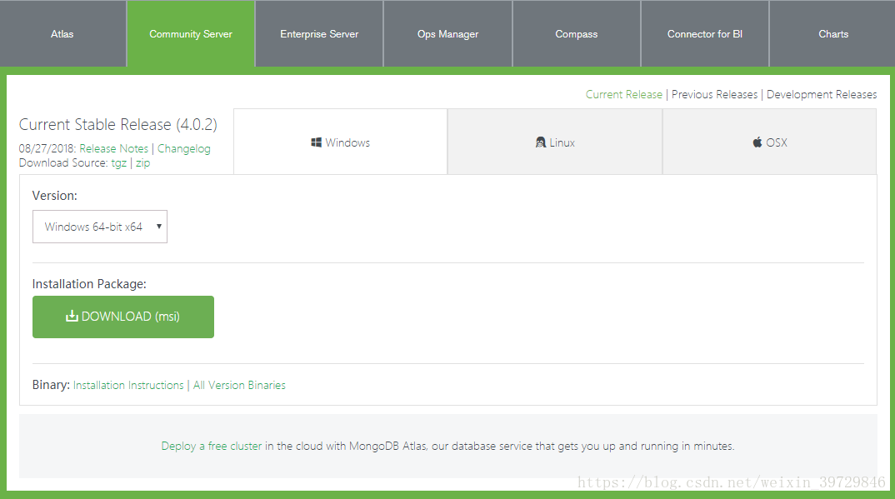Open the Atlas product tab
Screen dimensions: 895x499
[62, 33]
